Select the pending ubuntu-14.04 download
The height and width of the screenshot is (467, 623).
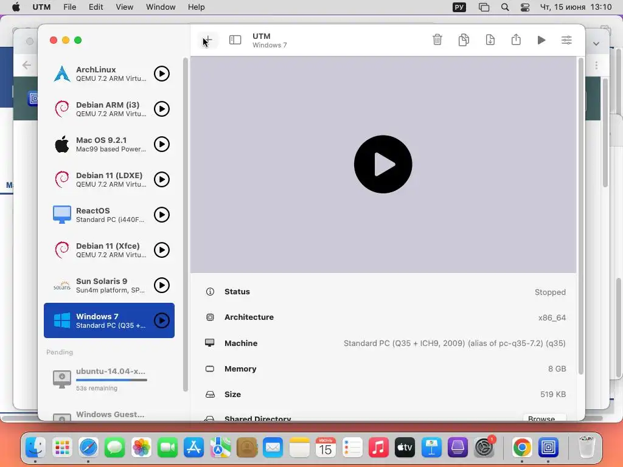[x=109, y=379]
